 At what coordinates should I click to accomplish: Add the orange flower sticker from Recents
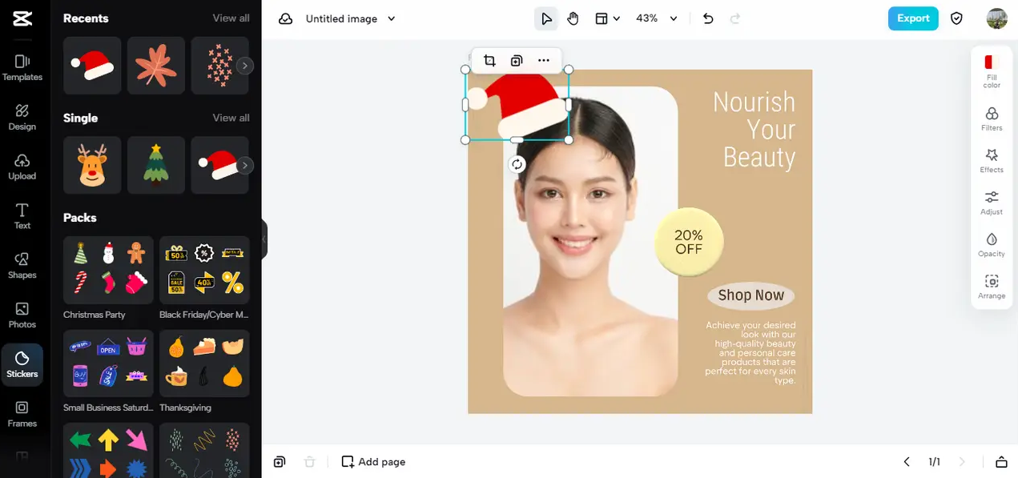[x=156, y=66]
